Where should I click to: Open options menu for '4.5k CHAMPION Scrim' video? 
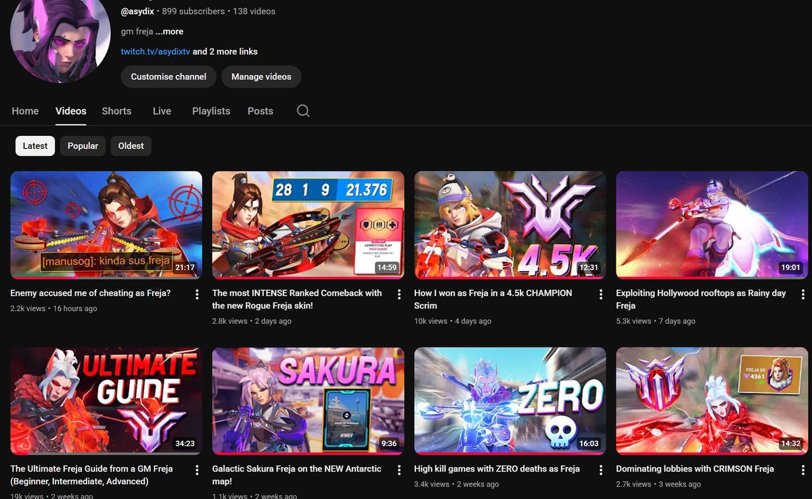click(x=601, y=294)
